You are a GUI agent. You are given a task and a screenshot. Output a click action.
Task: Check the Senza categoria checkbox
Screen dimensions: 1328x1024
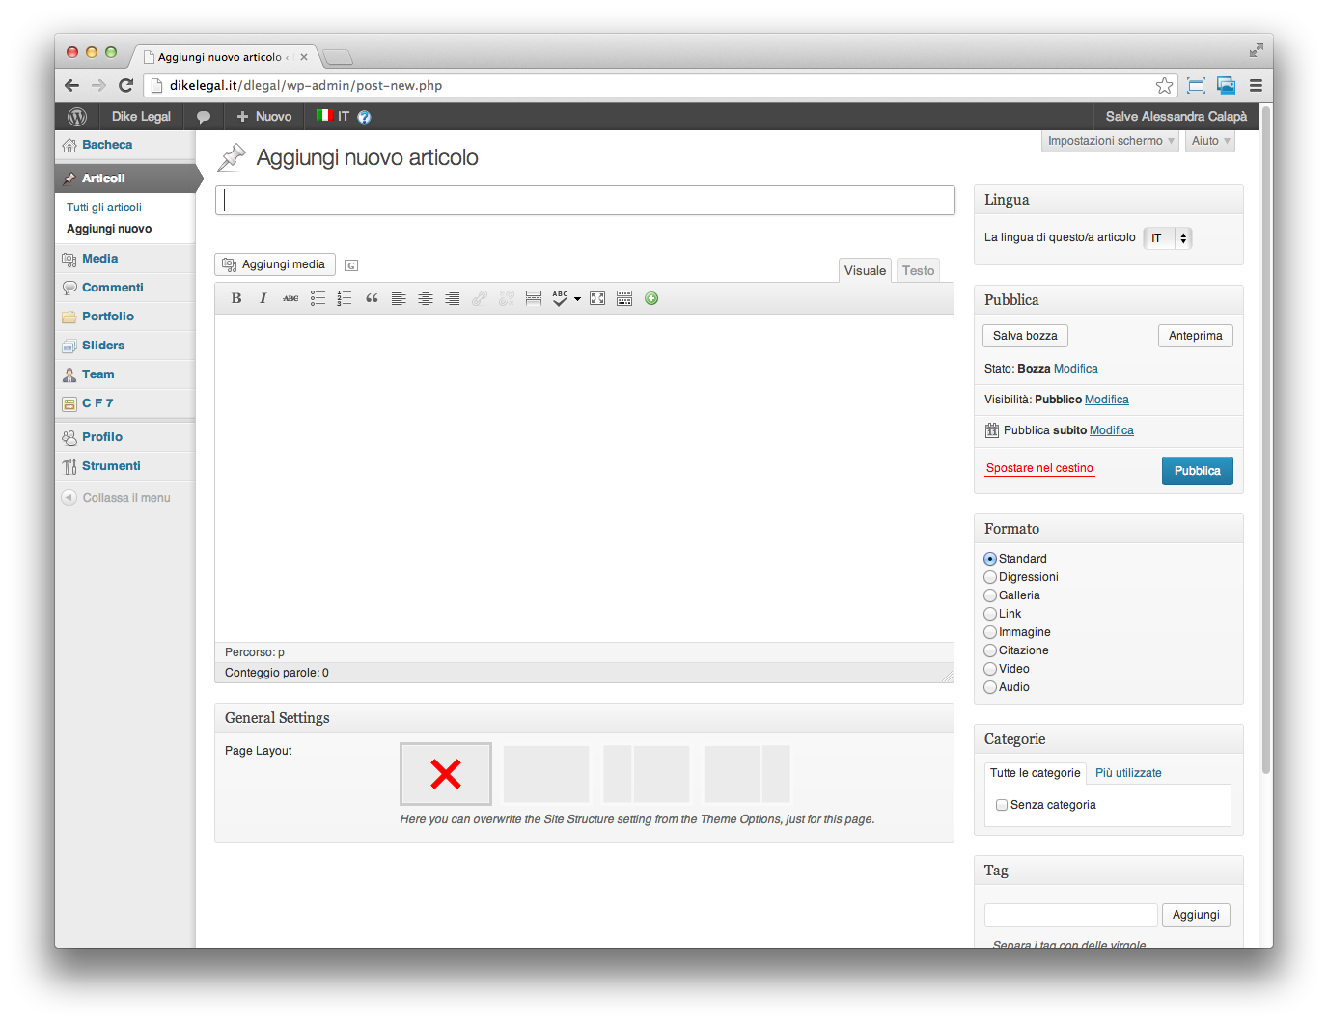(x=1002, y=805)
